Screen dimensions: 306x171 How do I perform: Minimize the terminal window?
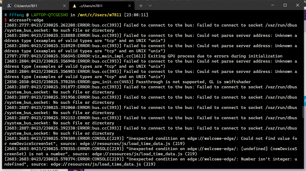click(273, 5)
